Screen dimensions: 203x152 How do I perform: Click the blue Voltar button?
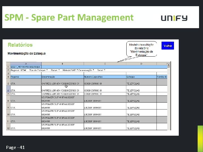168,46
